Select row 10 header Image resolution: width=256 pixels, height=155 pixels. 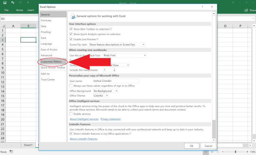tap(3, 73)
